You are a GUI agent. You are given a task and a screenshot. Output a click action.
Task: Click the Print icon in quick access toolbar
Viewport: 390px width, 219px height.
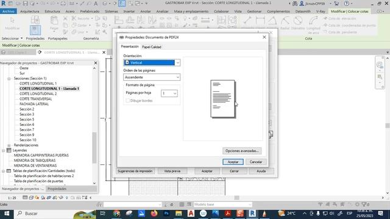coord(63,4)
